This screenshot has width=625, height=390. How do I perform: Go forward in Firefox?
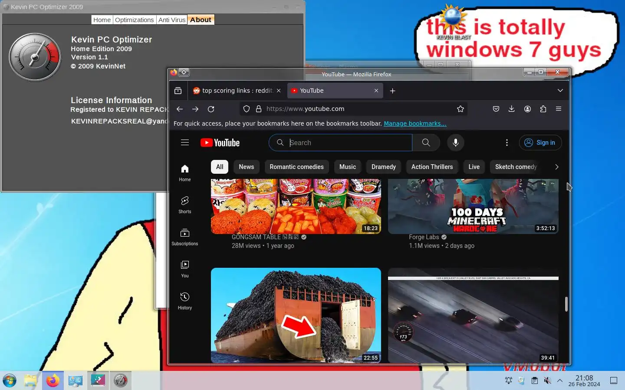[195, 109]
